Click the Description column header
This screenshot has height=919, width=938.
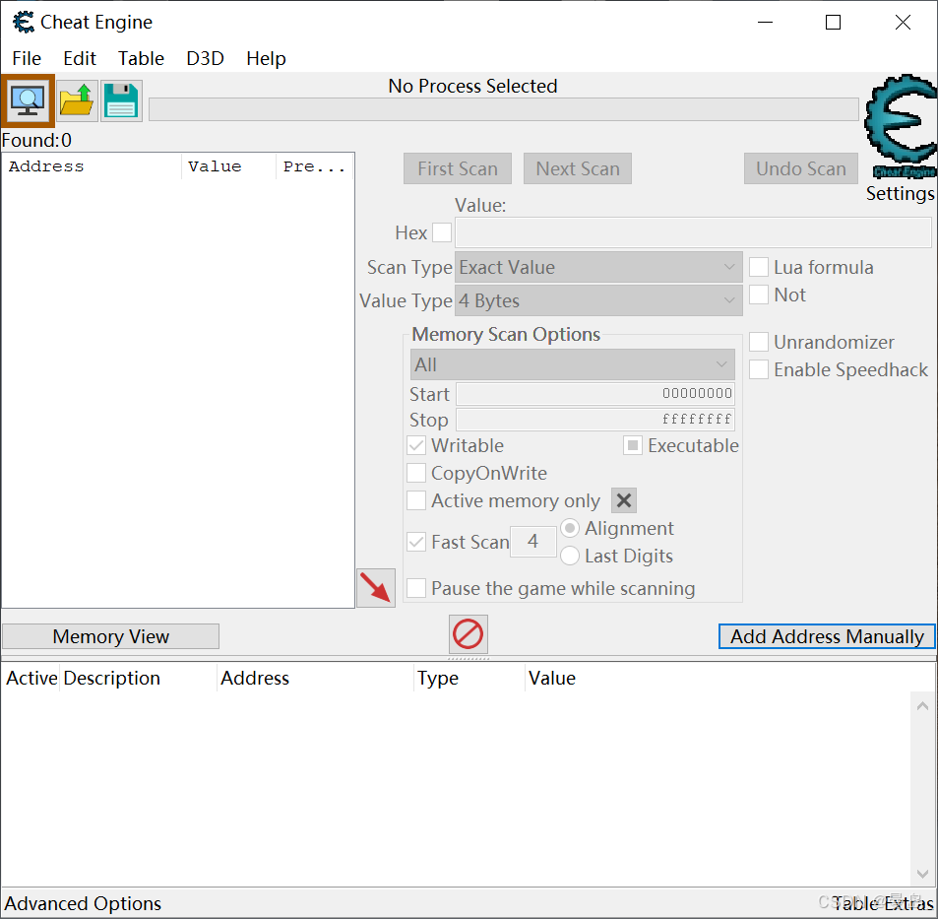138,678
